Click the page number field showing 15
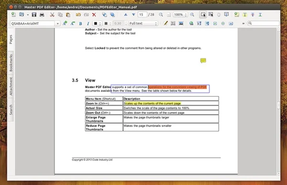 coord(143,14)
